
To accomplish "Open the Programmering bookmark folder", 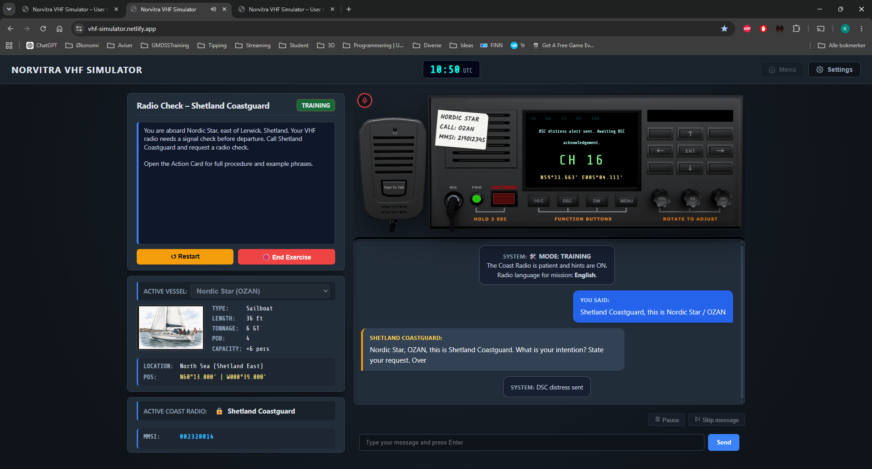I will pos(373,45).
